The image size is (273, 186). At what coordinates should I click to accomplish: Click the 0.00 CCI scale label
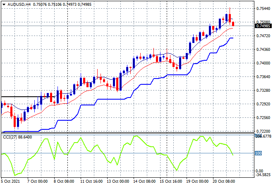tap(259, 171)
